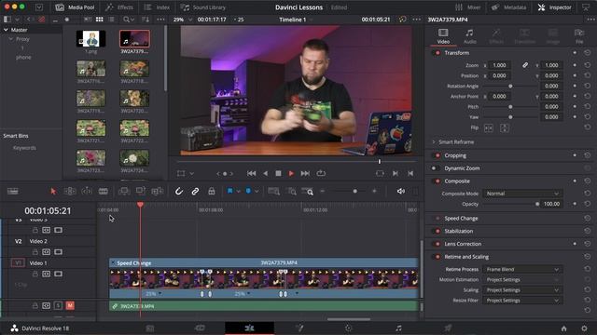Toggle the Transform section enable dot
The width and height of the screenshot is (597, 335).
437,53
